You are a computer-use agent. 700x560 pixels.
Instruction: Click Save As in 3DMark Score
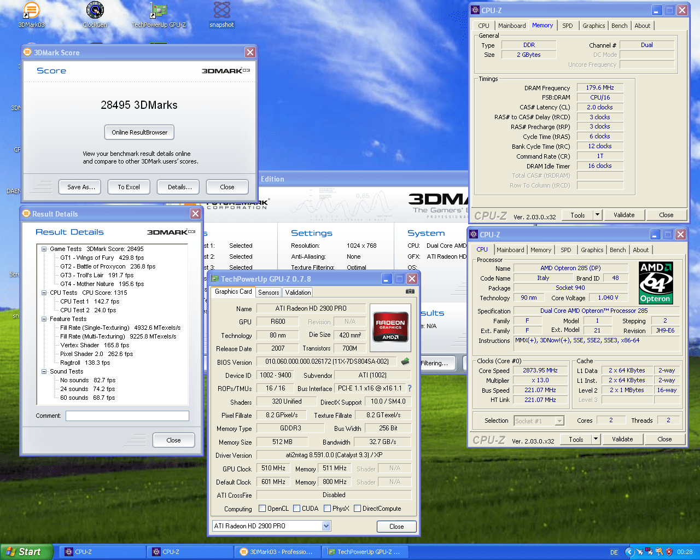tap(81, 187)
